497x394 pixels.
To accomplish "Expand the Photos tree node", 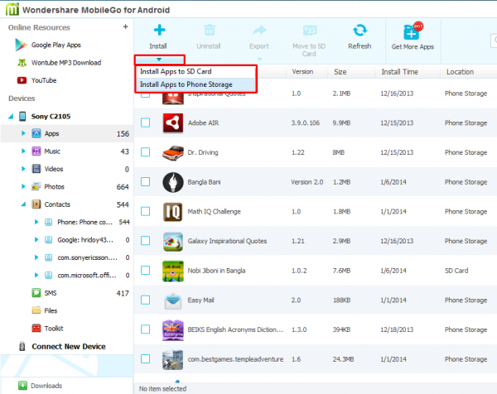I will [x=23, y=186].
